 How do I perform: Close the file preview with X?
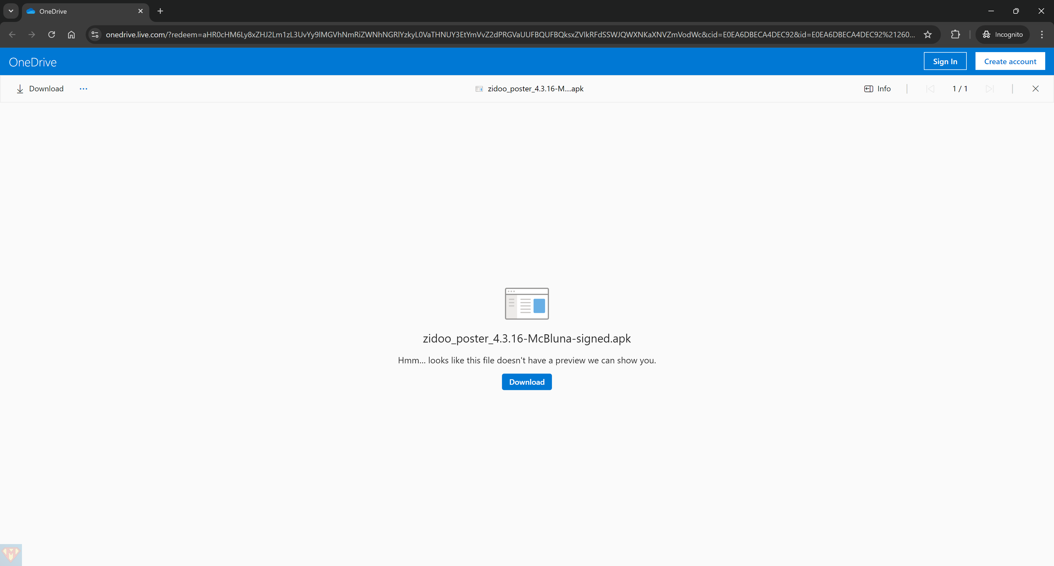click(x=1035, y=89)
